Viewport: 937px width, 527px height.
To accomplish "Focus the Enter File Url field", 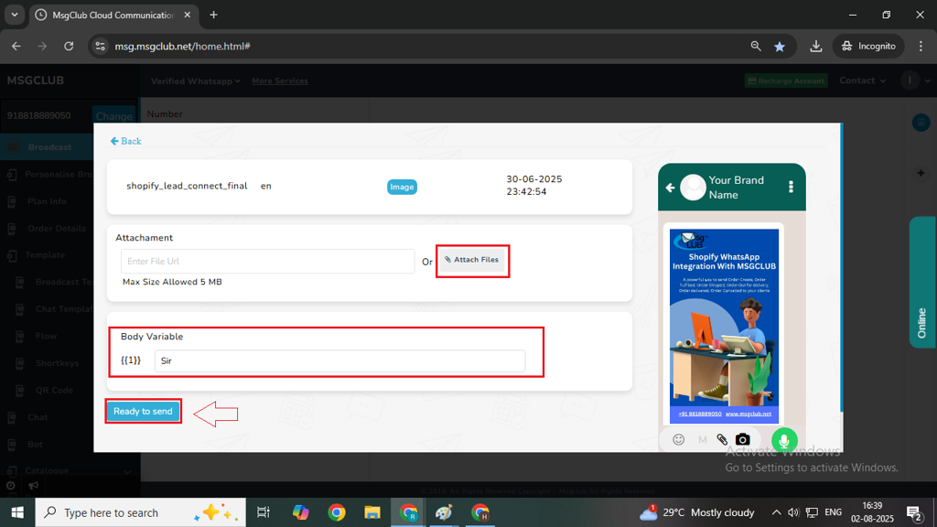I will [x=268, y=261].
